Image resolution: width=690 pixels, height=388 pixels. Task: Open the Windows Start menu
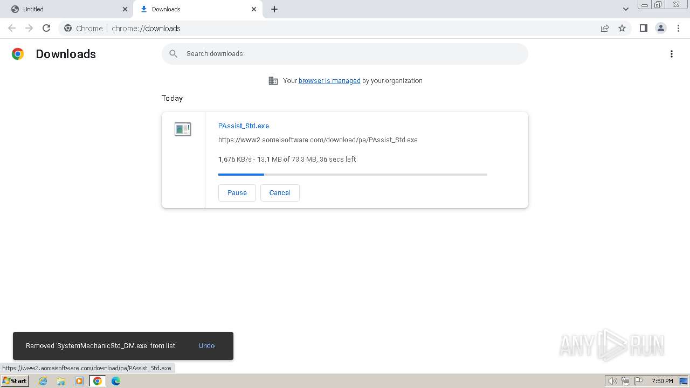(x=15, y=381)
